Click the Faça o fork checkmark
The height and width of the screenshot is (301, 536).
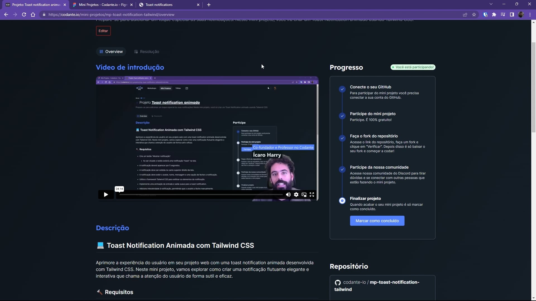(x=342, y=138)
